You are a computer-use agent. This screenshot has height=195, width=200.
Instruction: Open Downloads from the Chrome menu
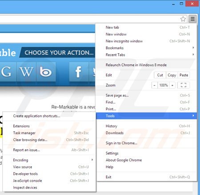point(146,133)
